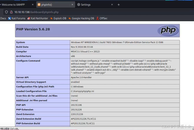Close the phpinfo() tab

(72, 5)
